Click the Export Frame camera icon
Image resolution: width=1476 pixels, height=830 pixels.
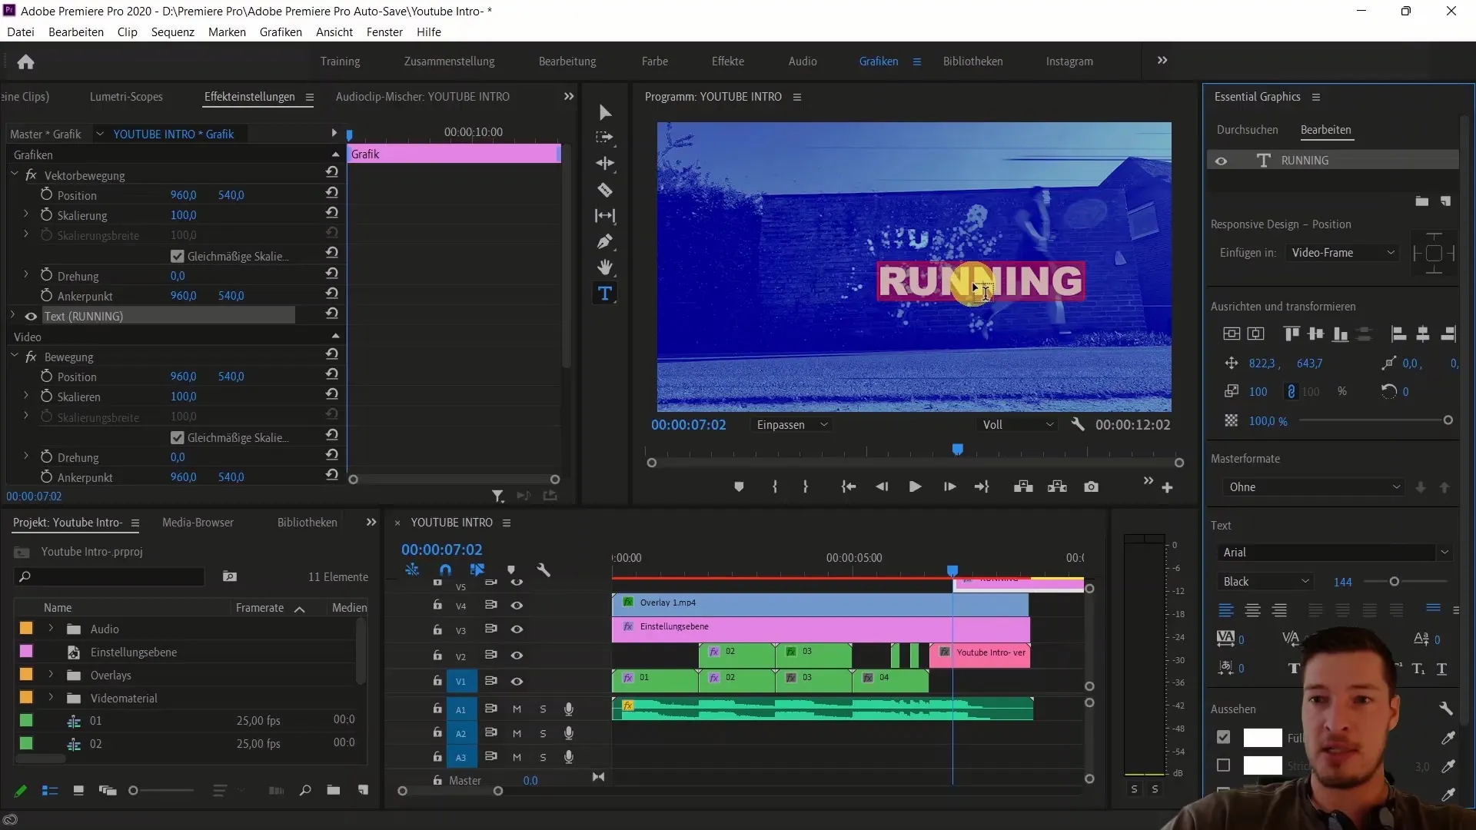(x=1091, y=486)
